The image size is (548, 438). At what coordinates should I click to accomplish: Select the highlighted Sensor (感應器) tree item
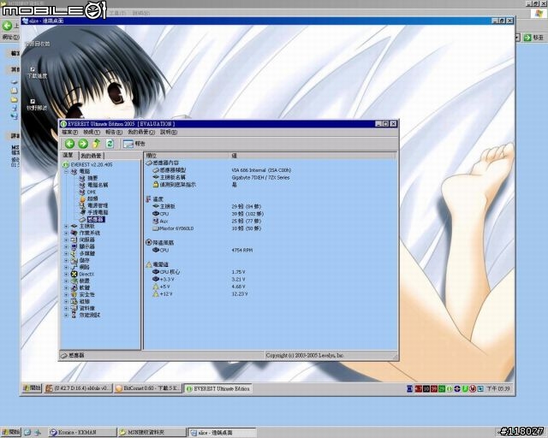(x=96, y=219)
